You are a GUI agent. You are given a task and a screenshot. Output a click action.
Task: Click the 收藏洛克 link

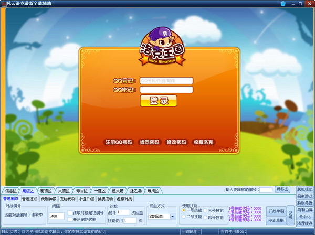[203, 142]
